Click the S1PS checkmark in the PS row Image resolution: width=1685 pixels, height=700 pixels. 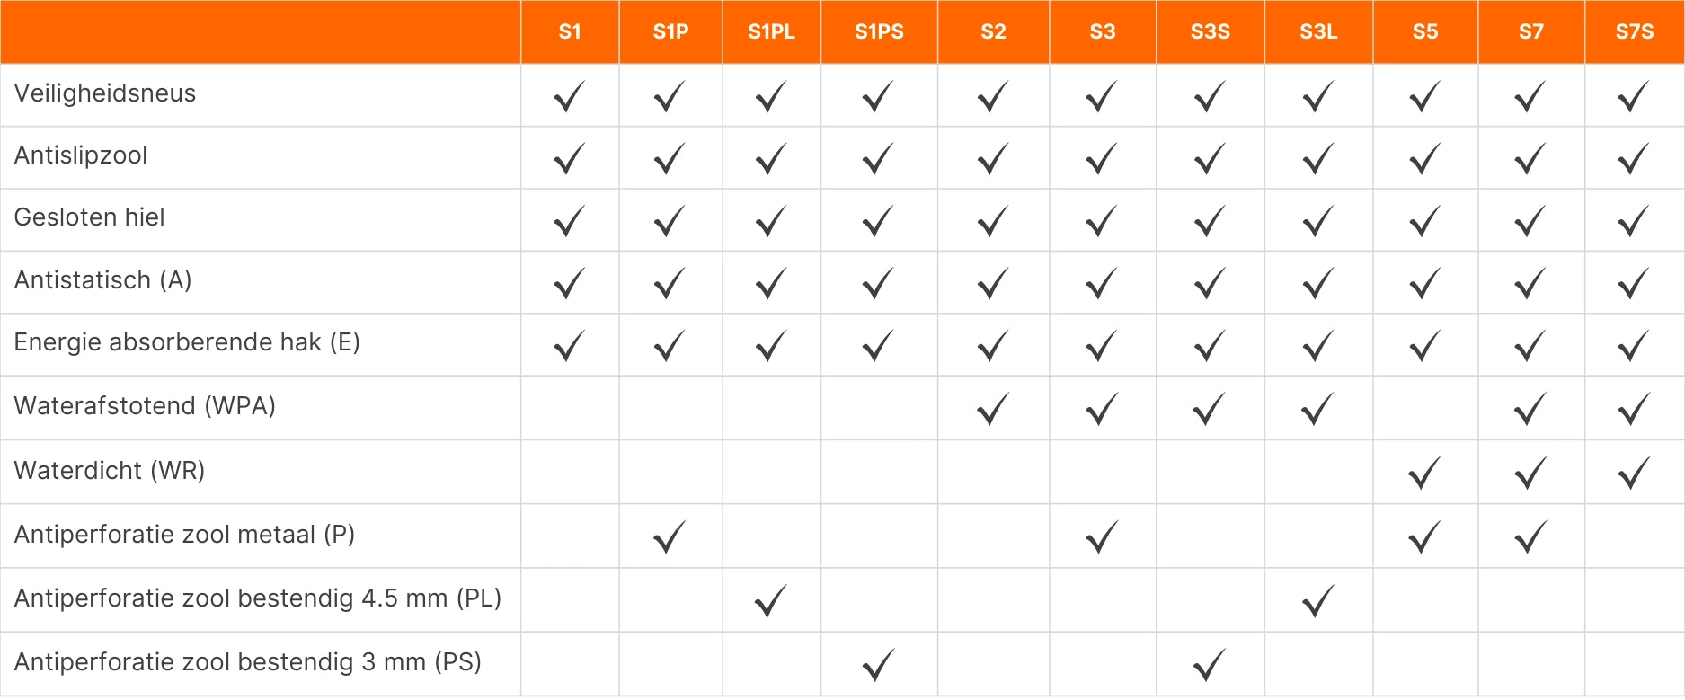[878, 664]
